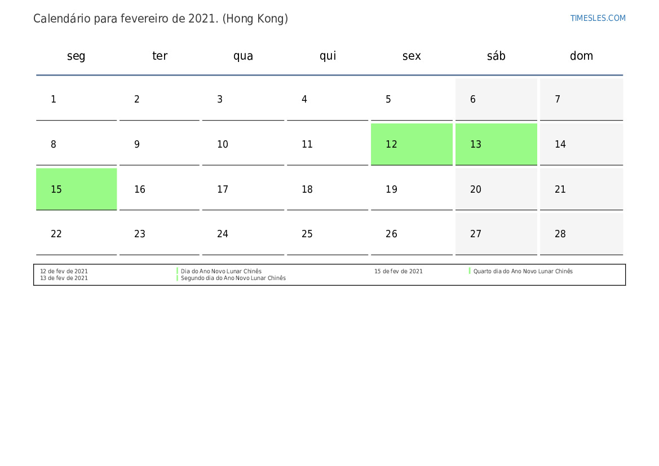Click day 11 in the calendar
Screen dimensions: 659x466
pyautogui.click(x=328, y=144)
